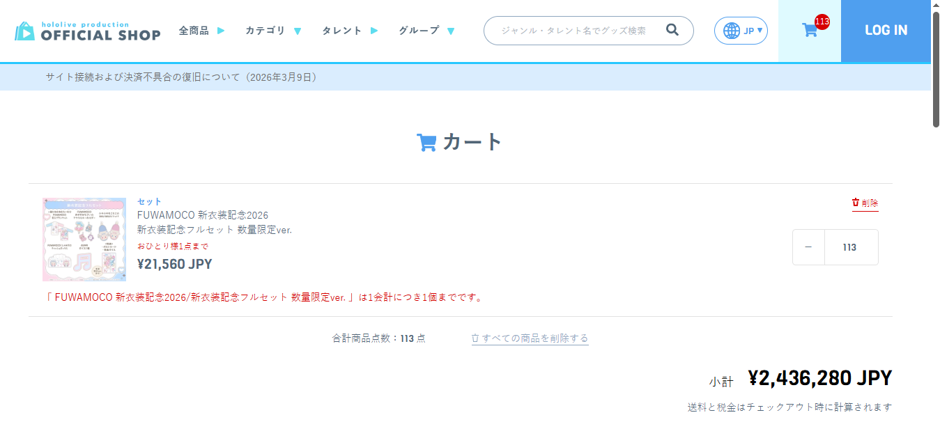The height and width of the screenshot is (422, 940).
Task: Open the 全商品 menu
Action: pyautogui.click(x=201, y=31)
